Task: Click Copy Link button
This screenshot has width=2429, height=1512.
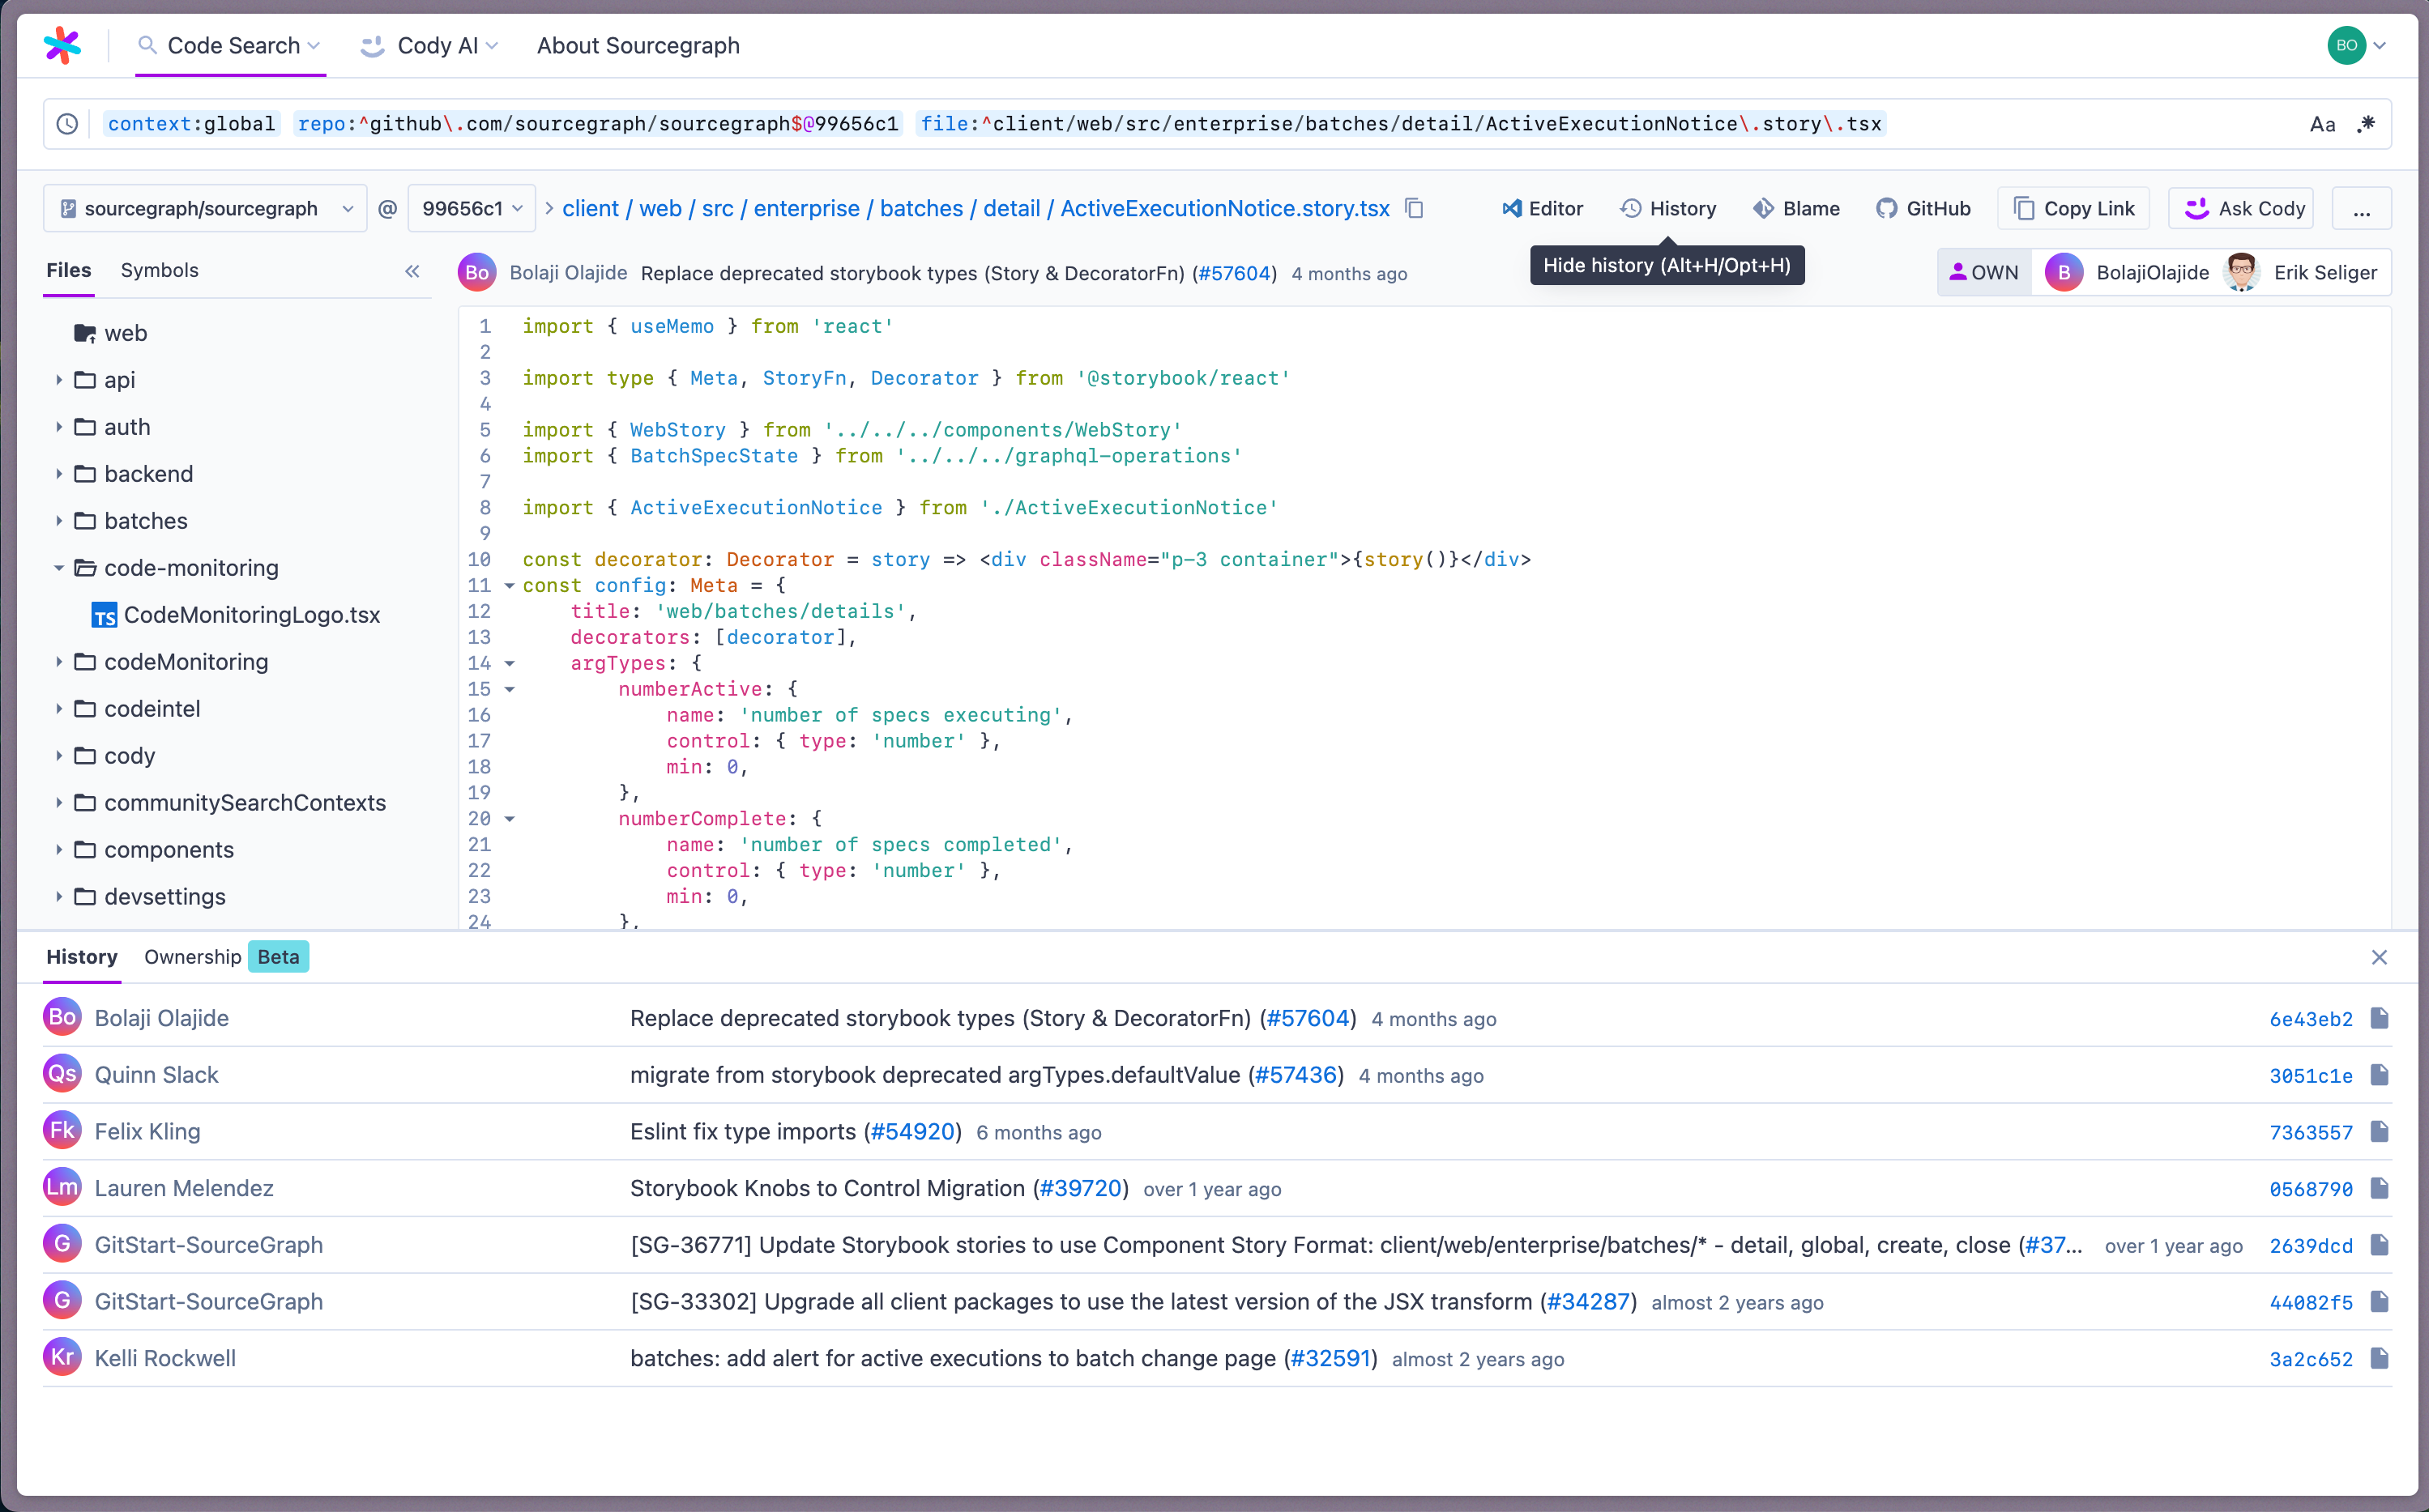Action: 2073,208
